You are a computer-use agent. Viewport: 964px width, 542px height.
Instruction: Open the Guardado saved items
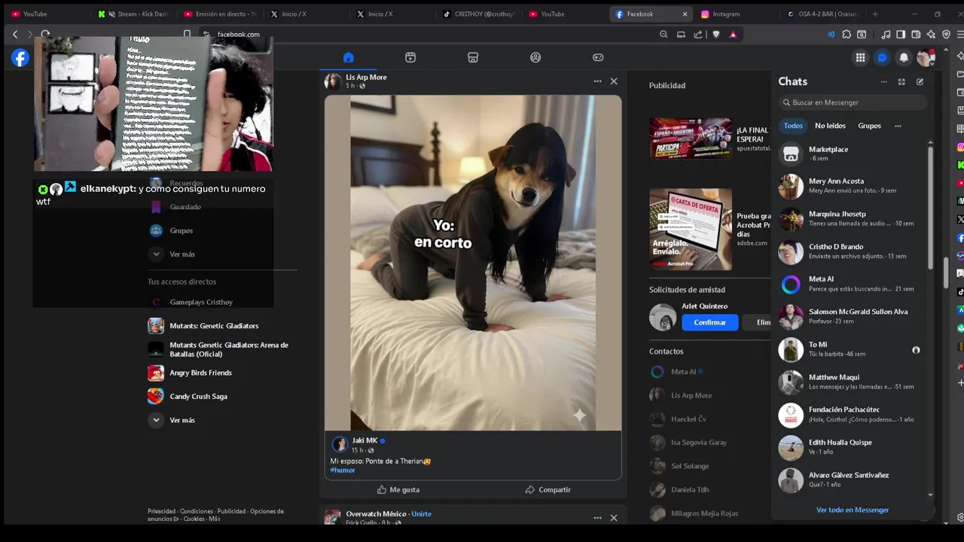(x=175, y=207)
